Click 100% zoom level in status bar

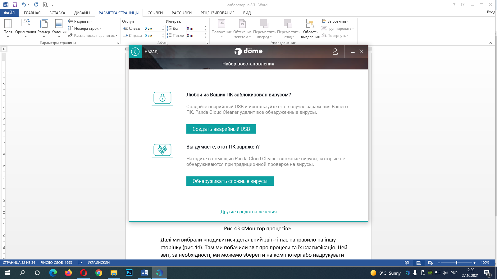click(485, 263)
